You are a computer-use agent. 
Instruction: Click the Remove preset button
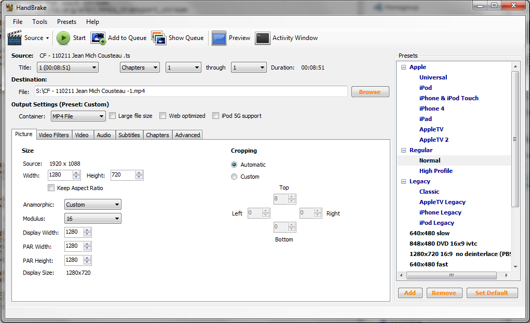444,293
